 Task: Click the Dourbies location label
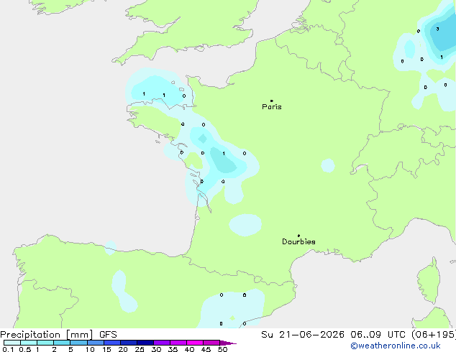point(298,241)
